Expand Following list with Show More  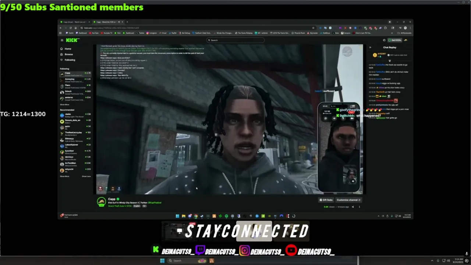(x=64, y=105)
